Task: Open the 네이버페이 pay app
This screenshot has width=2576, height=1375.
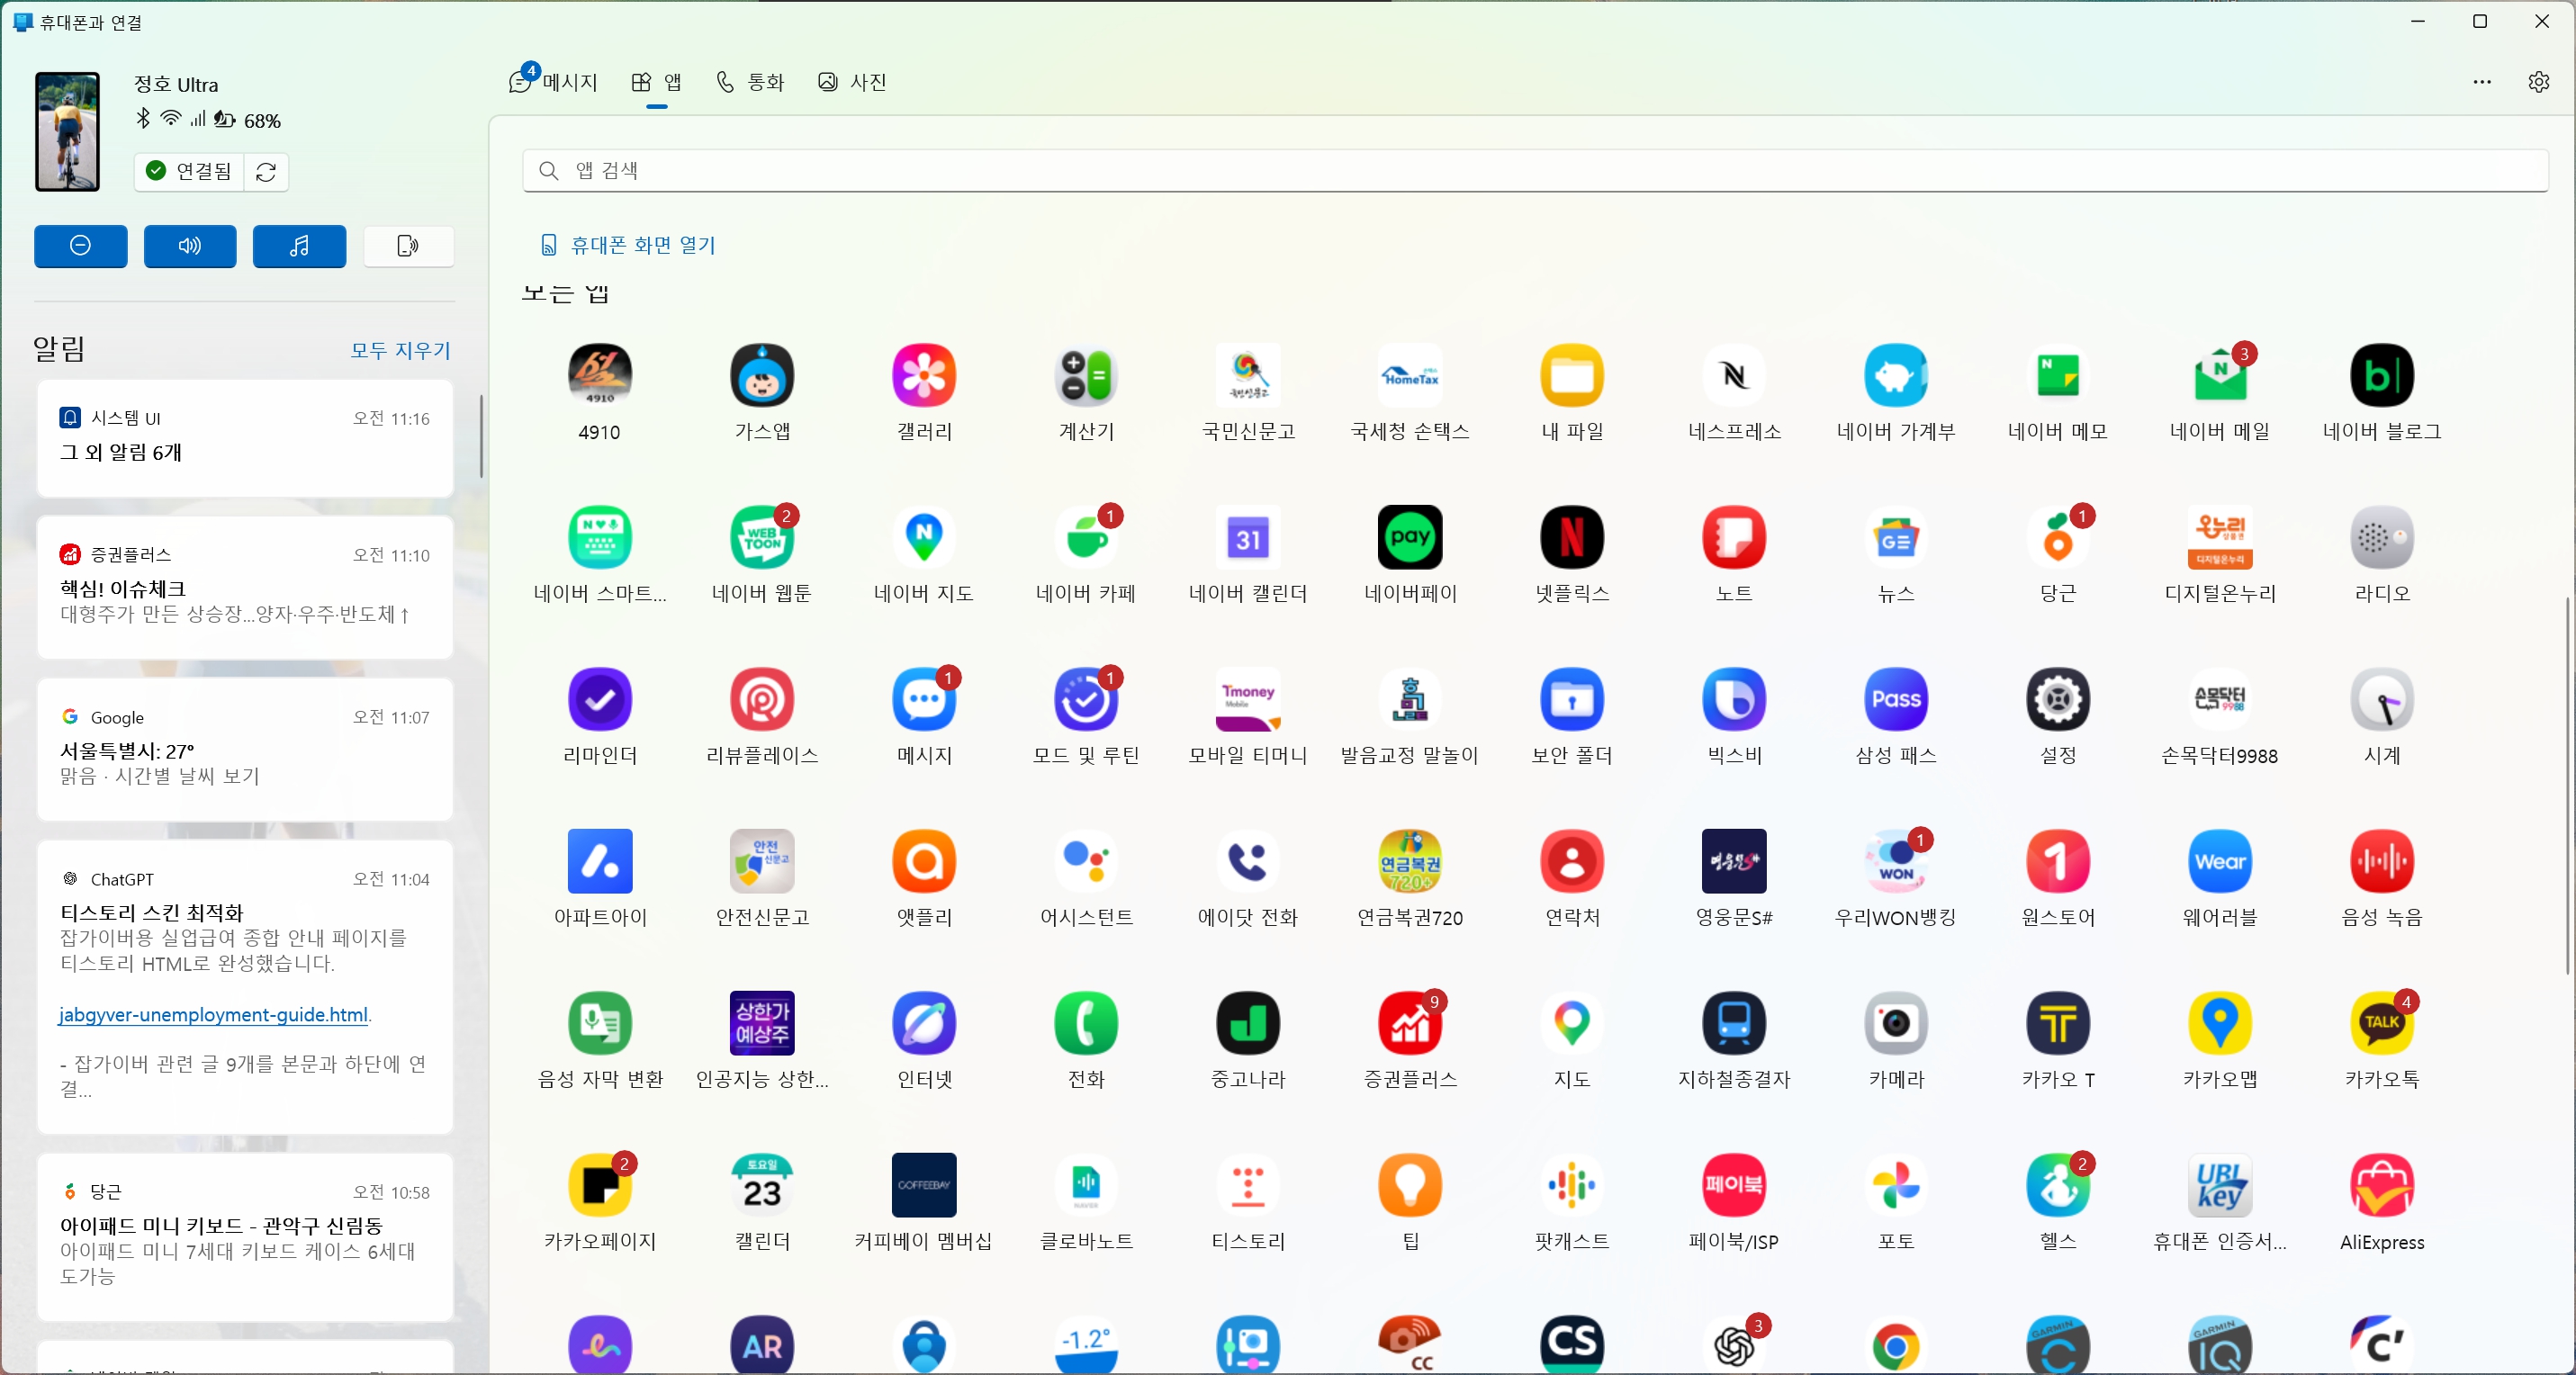Action: point(1410,538)
